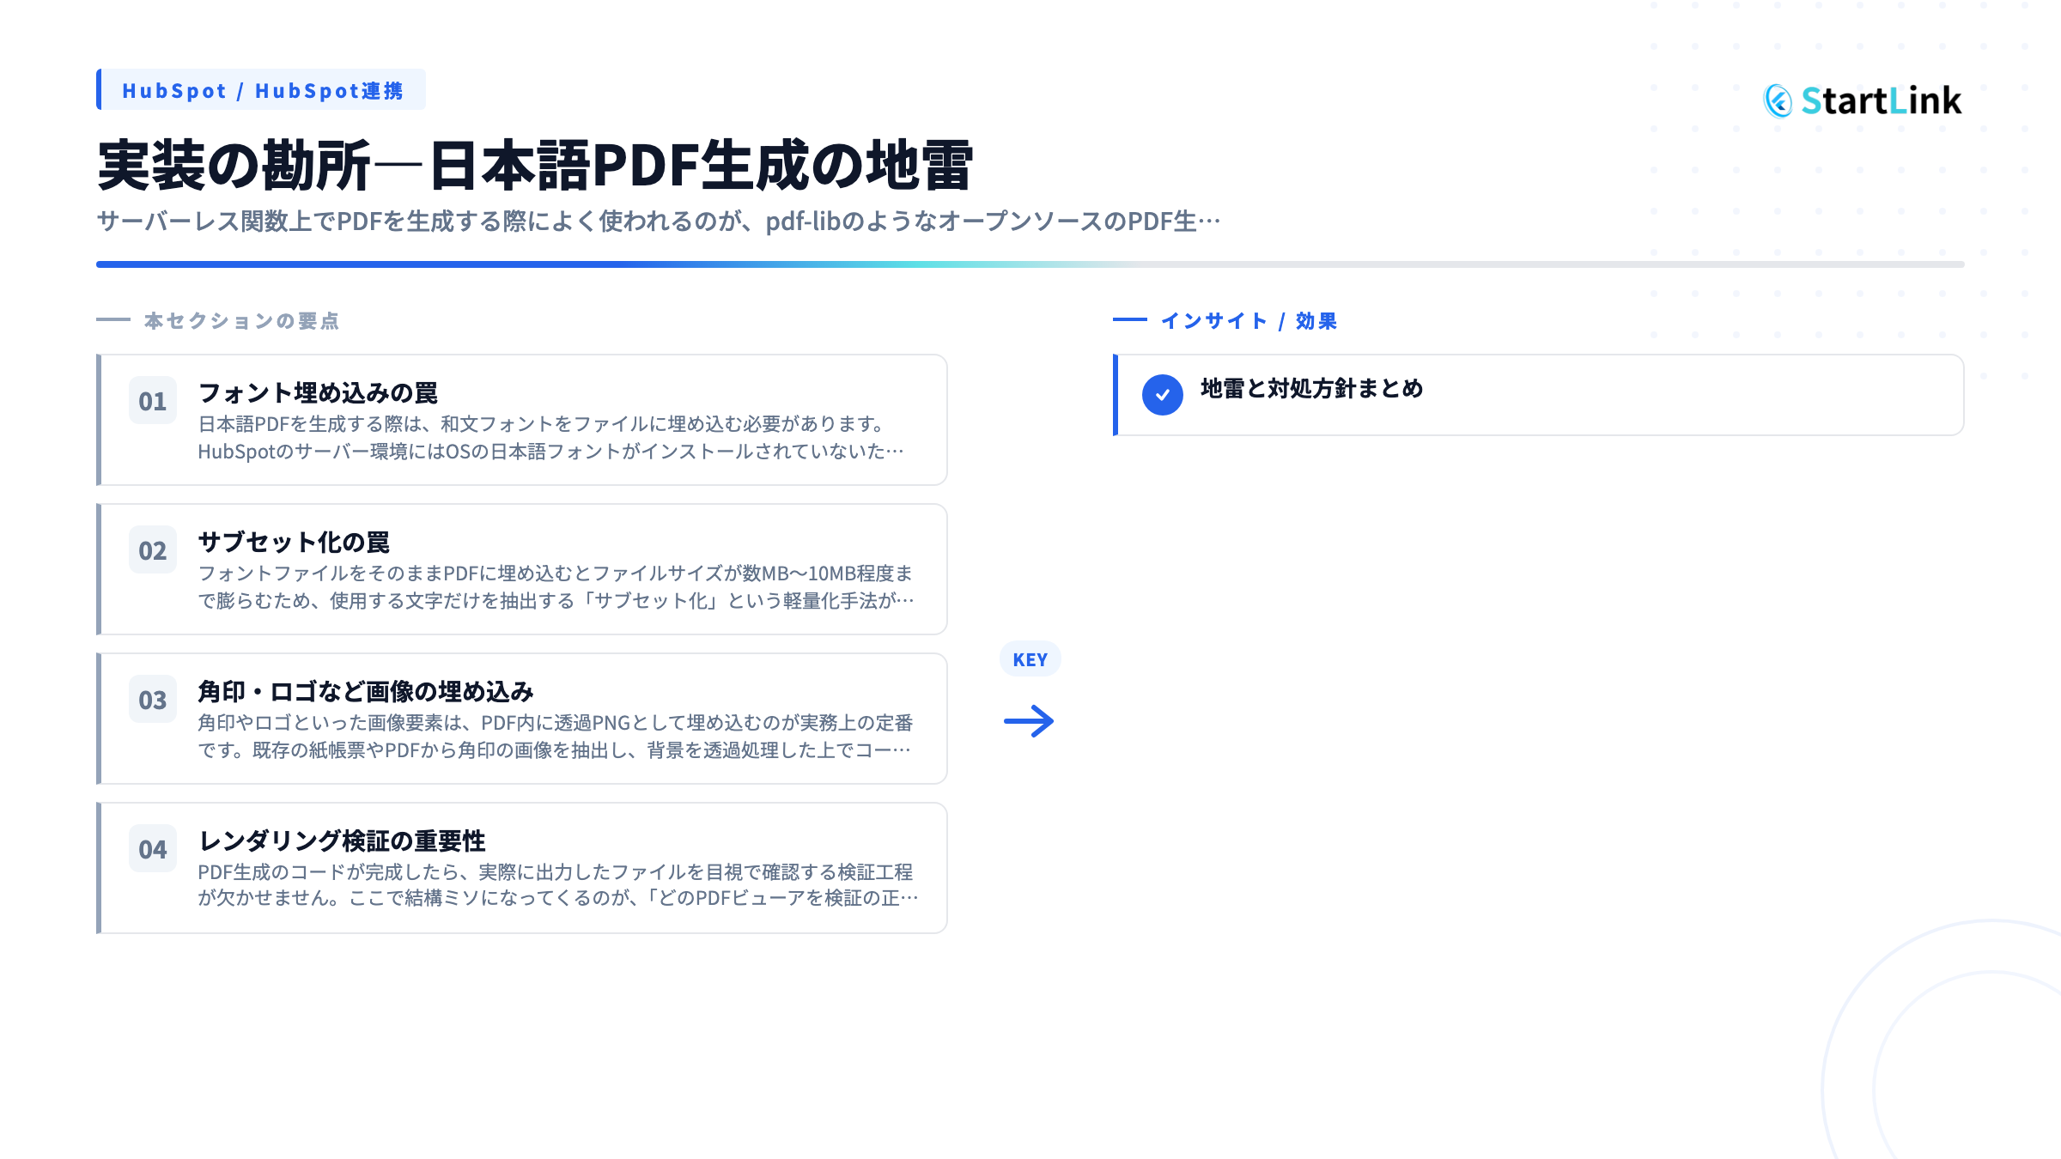Click description text starting フォントファイルをそのまま

[556, 573]
